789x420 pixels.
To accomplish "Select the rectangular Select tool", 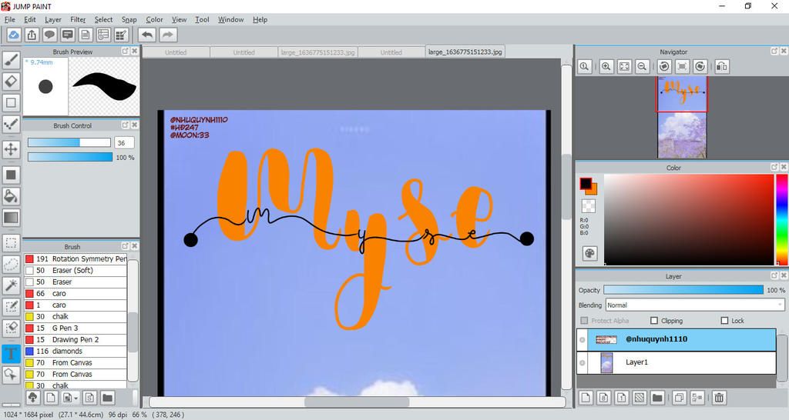I will 11,242.
